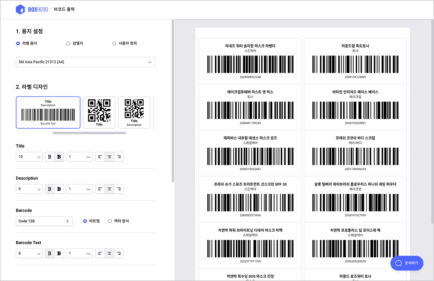Set Description to heavy bold B icon
Viewport: 434px width, 281px height.
(x=59, y=189)
